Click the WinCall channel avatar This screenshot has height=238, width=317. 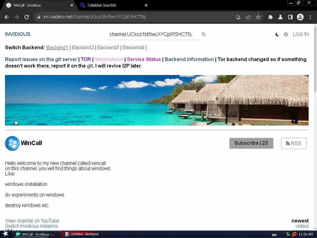12,143
